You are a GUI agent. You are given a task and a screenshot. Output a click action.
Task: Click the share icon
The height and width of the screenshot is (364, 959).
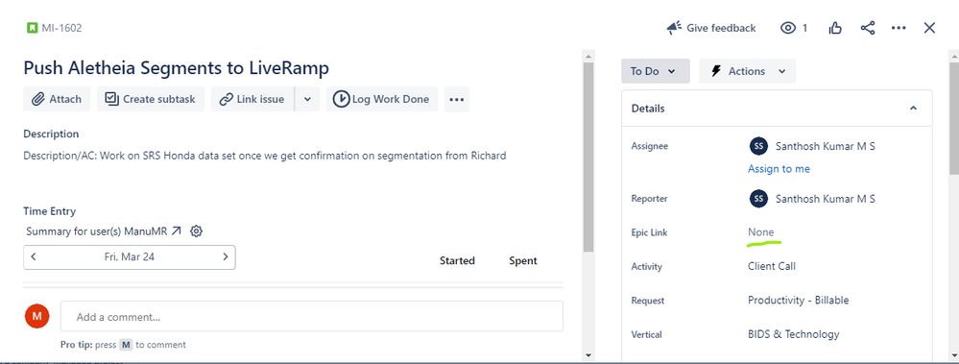point(867,28)
